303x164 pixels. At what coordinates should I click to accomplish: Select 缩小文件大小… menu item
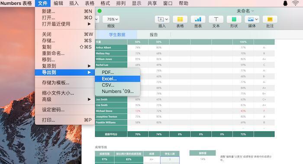click(x=65, y=93)
